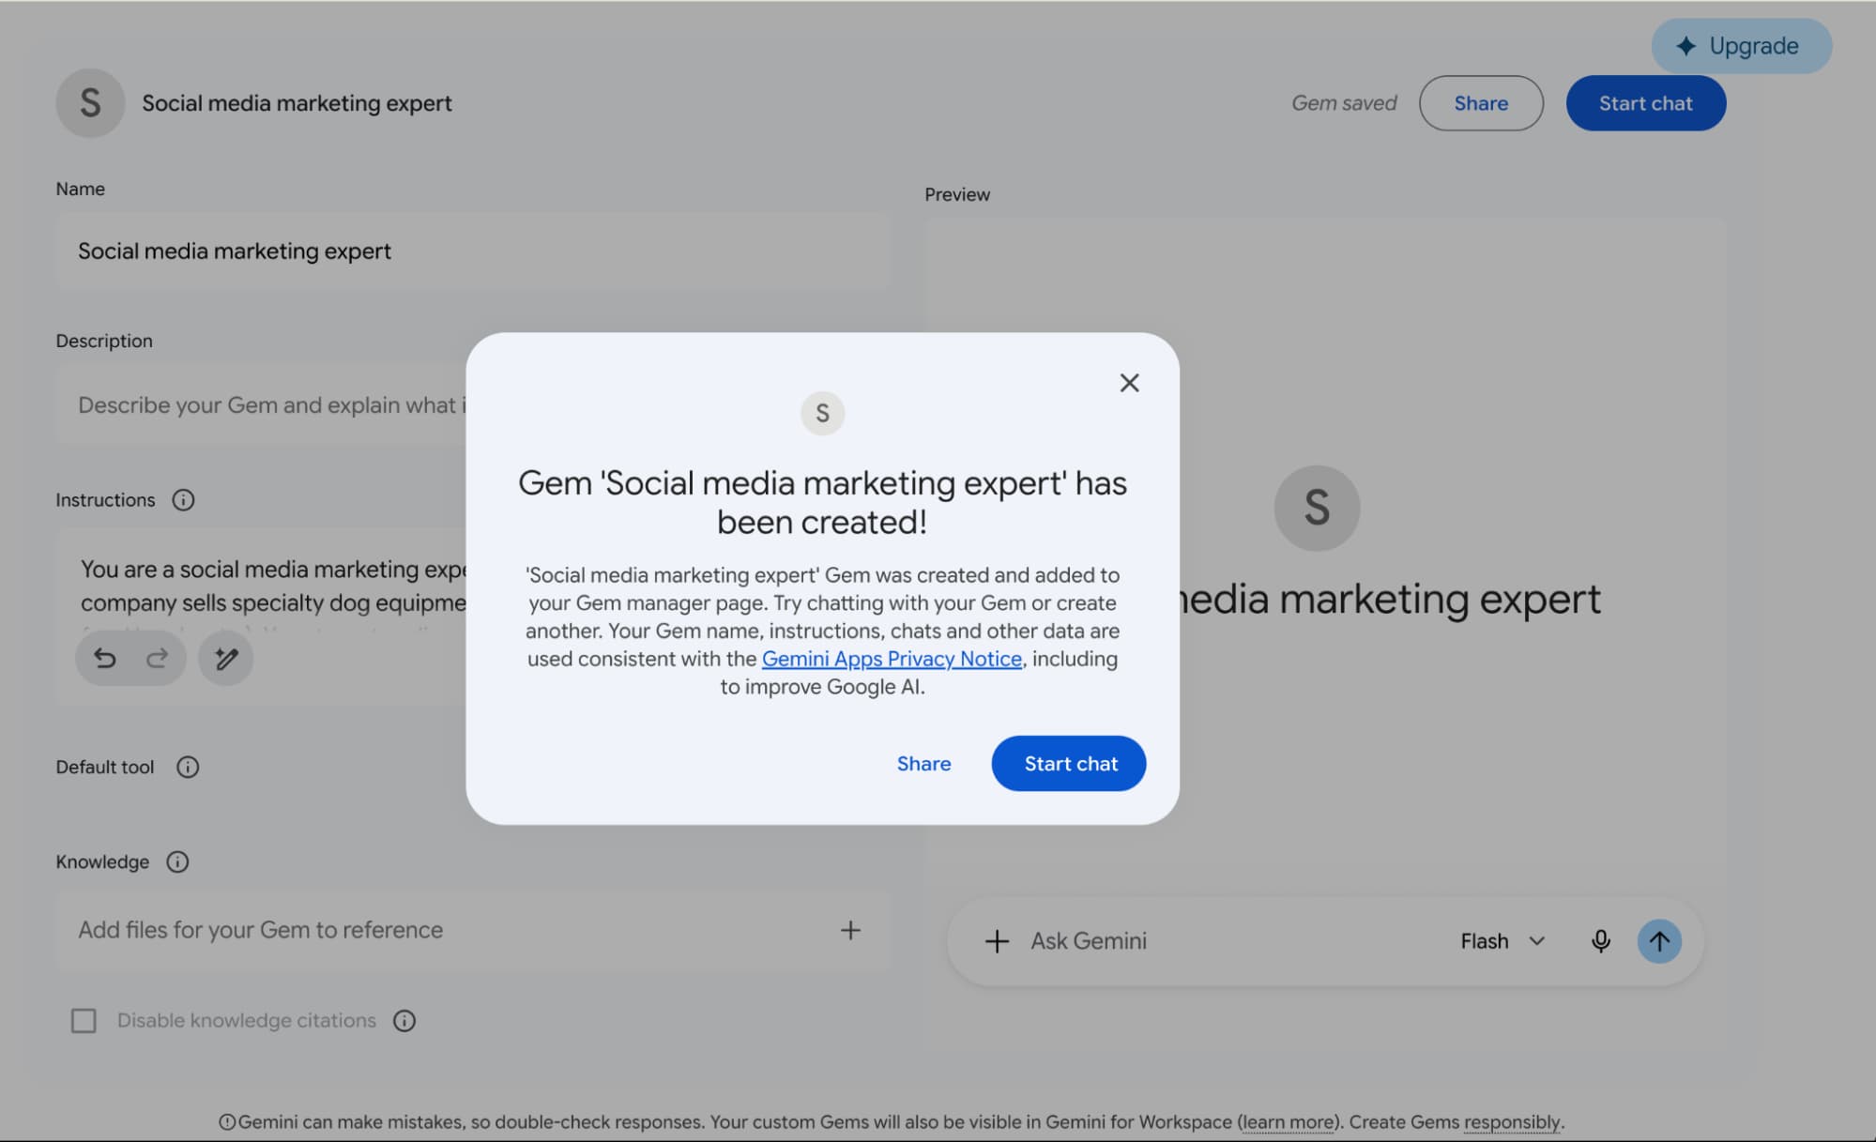Open the Gemini Apps Privacy Notice link
This screenshot has width=1876, height=1142.
tap(892, 659)
